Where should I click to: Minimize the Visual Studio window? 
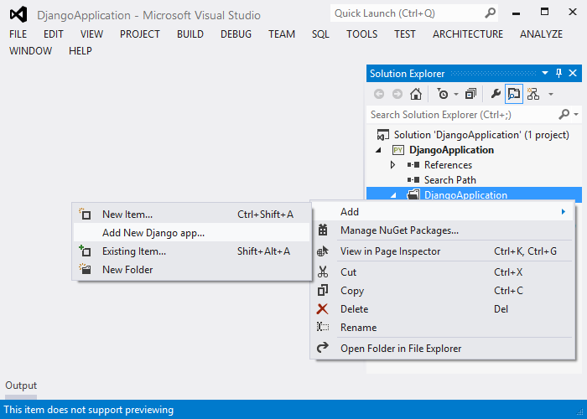(516, 13)
